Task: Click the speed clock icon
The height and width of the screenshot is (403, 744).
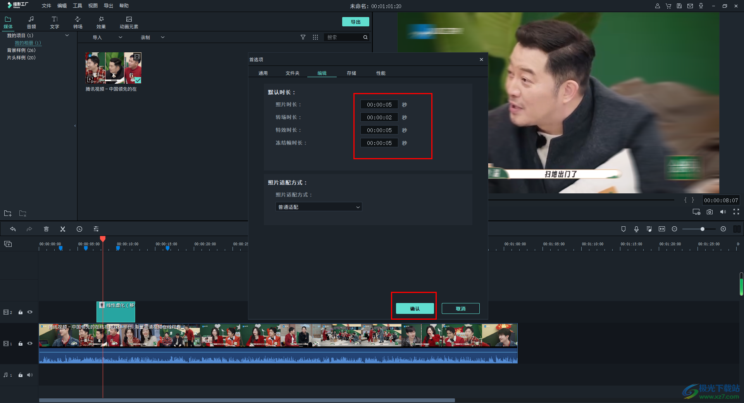Action: coord(79,229)
